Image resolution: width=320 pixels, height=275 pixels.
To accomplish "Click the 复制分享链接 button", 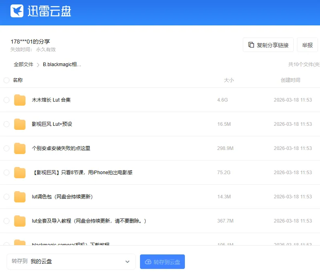I will 268,45.
